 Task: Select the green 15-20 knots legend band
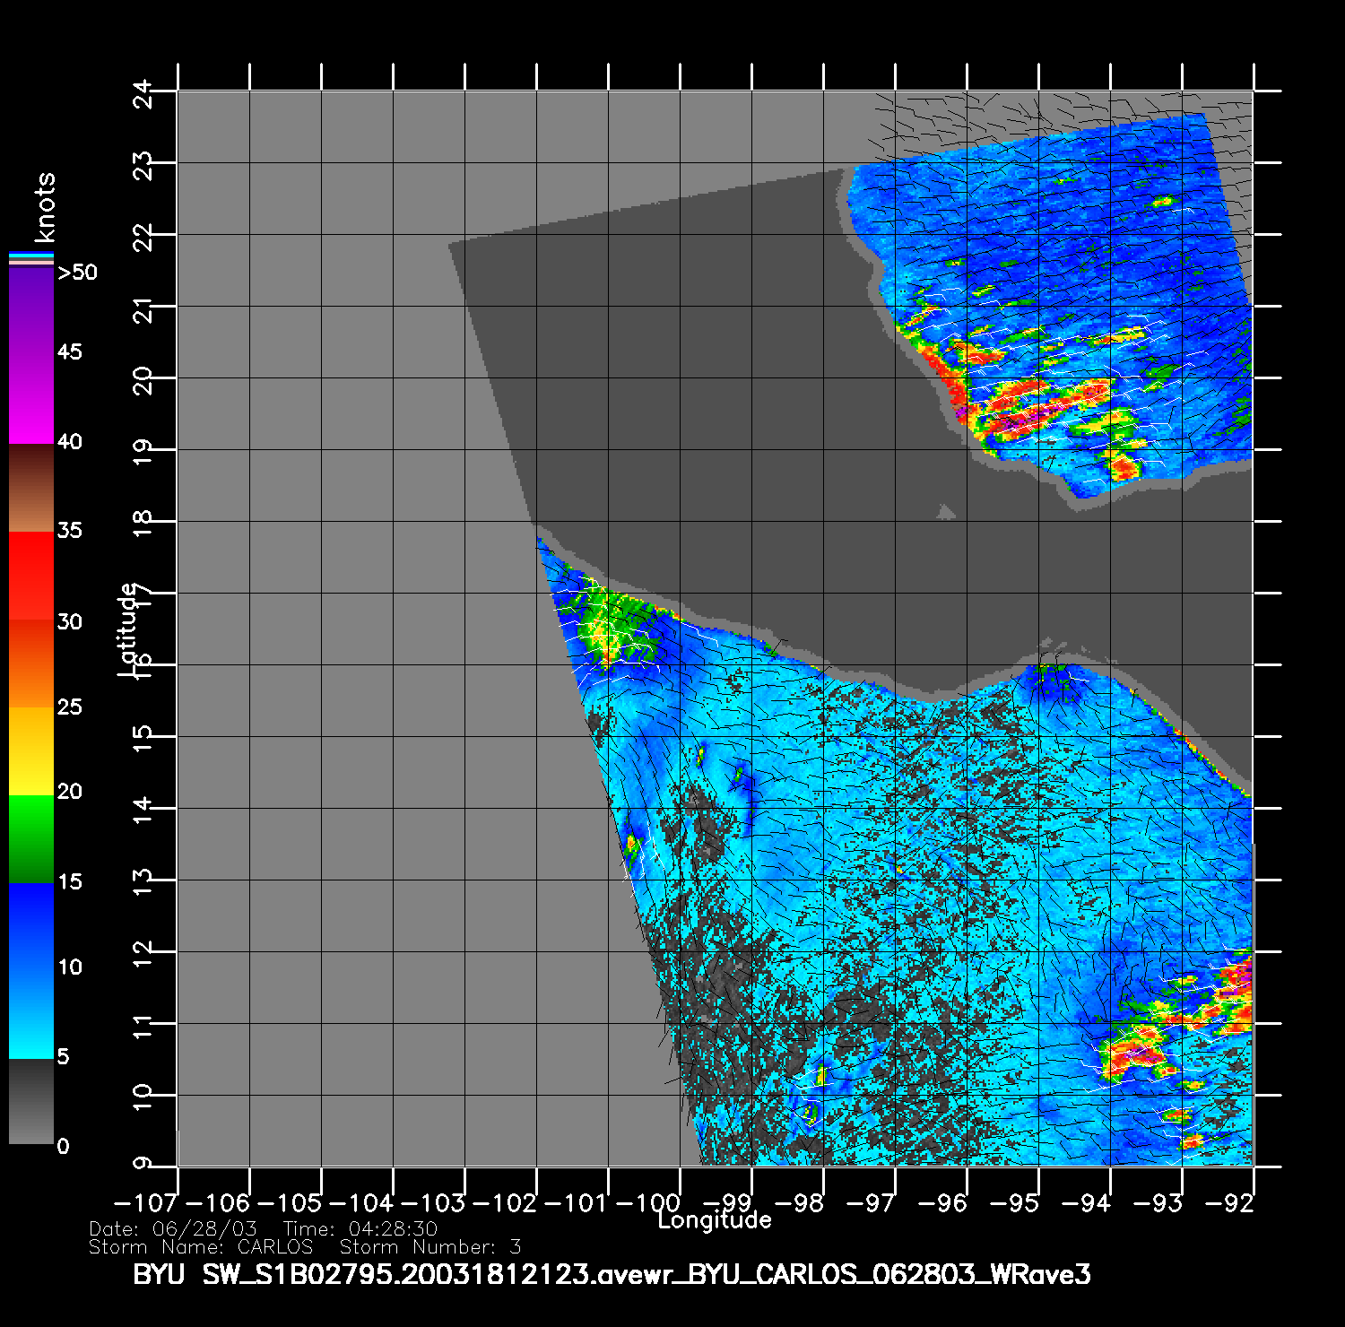[30, 838]
